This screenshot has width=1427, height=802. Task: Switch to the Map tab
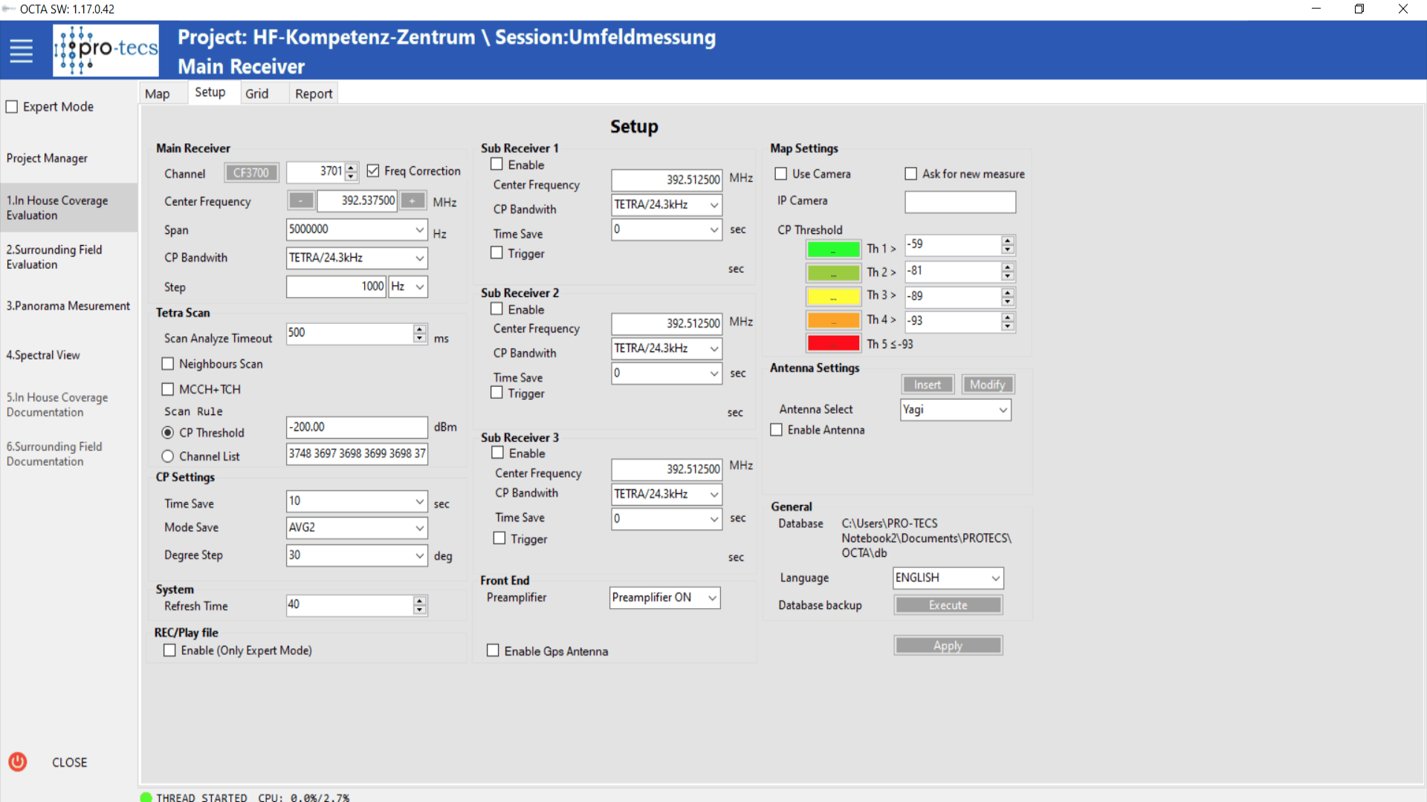pos(158,94)
